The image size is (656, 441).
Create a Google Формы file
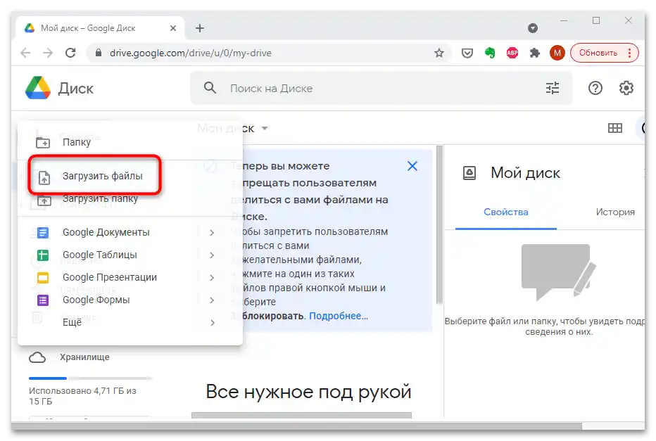point(130,300)
